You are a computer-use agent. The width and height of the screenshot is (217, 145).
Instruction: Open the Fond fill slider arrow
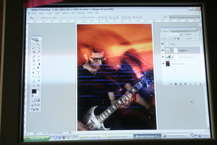click(x=200, y=38)
